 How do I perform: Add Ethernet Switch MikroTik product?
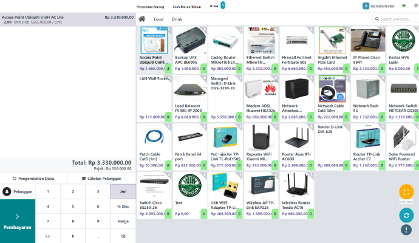click(x=261, y=49)
